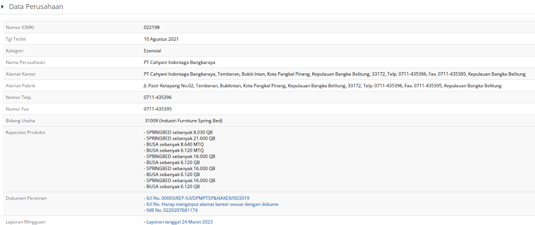
Task: Click the Kategori label
Action: (15, 51)
